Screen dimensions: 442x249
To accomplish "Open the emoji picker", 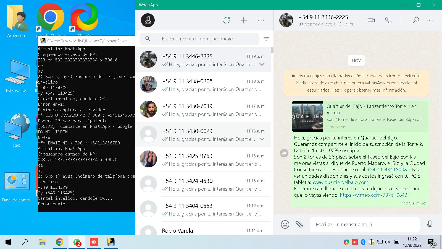I will click(x=285, y=224).
